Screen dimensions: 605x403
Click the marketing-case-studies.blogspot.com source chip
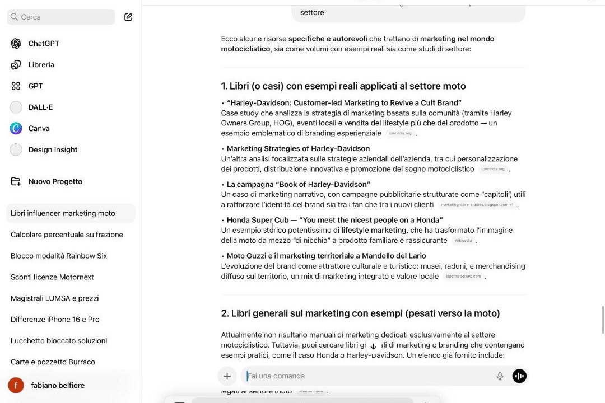coord(477,205)
